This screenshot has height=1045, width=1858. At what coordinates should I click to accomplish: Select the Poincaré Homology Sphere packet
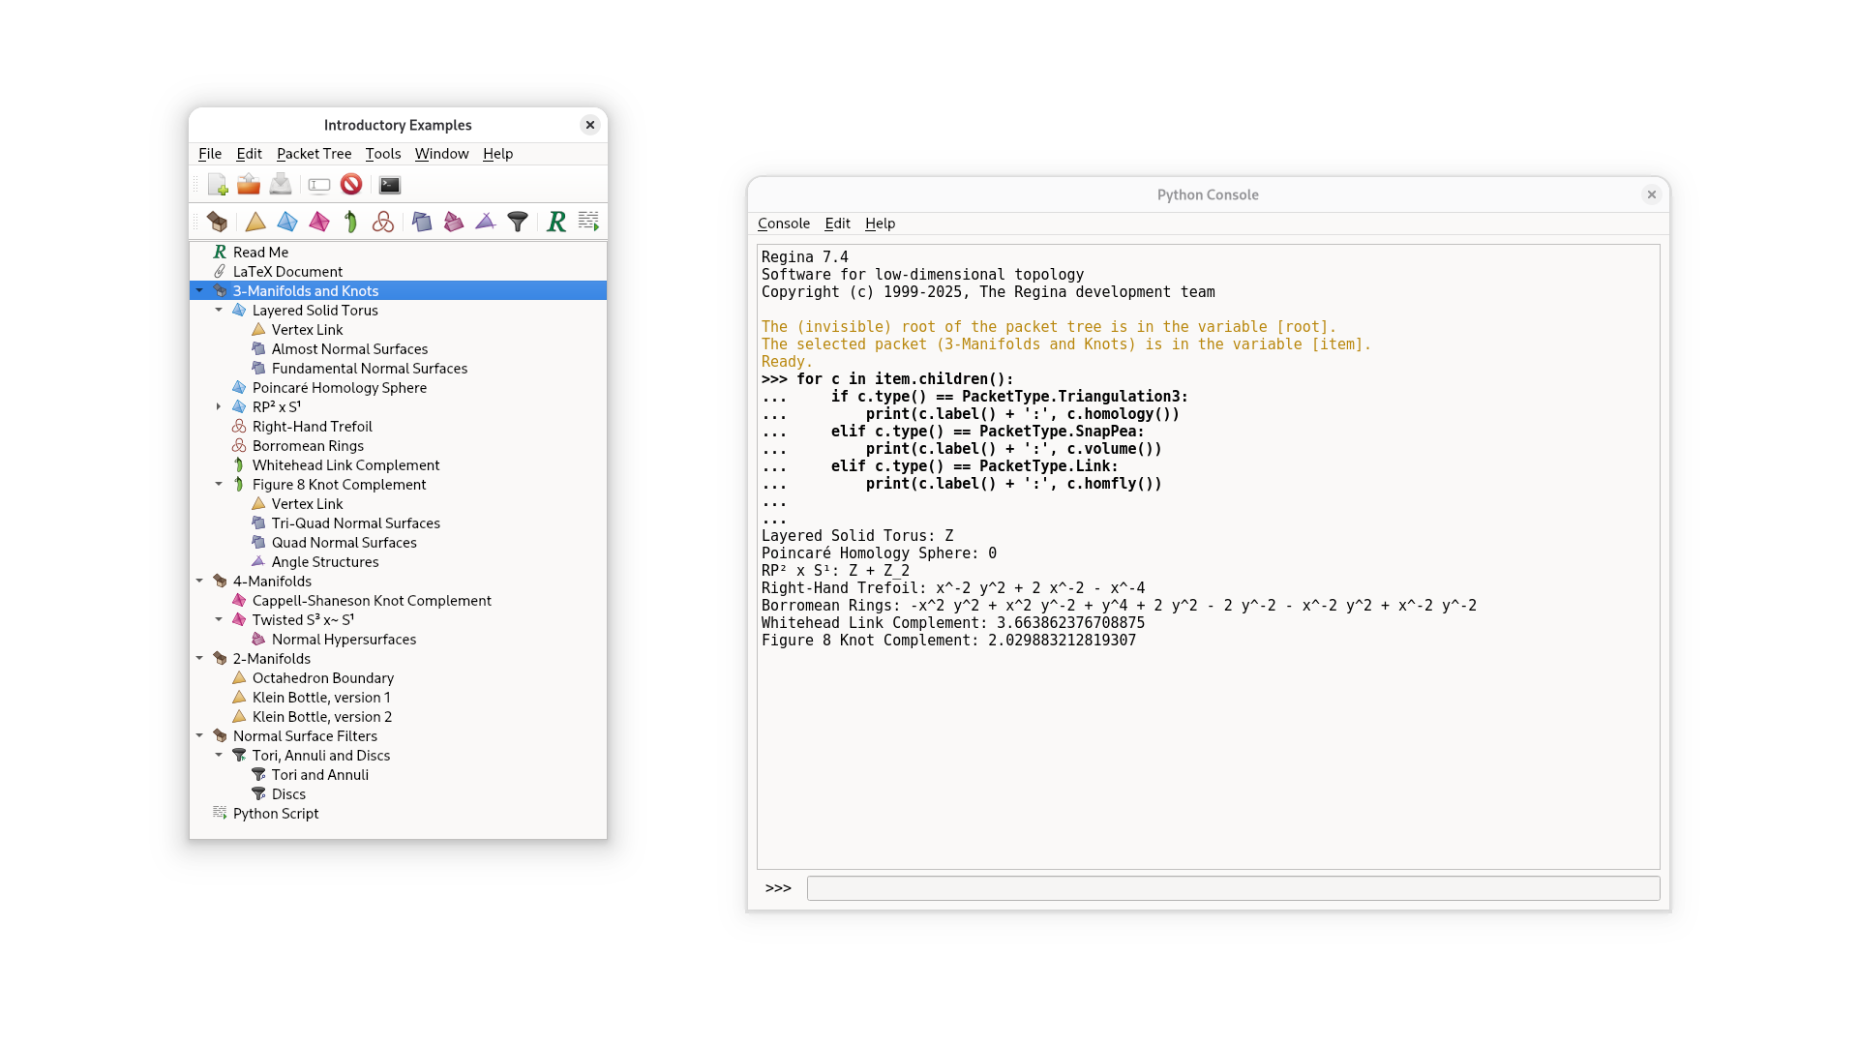click(x=339, y=387)
